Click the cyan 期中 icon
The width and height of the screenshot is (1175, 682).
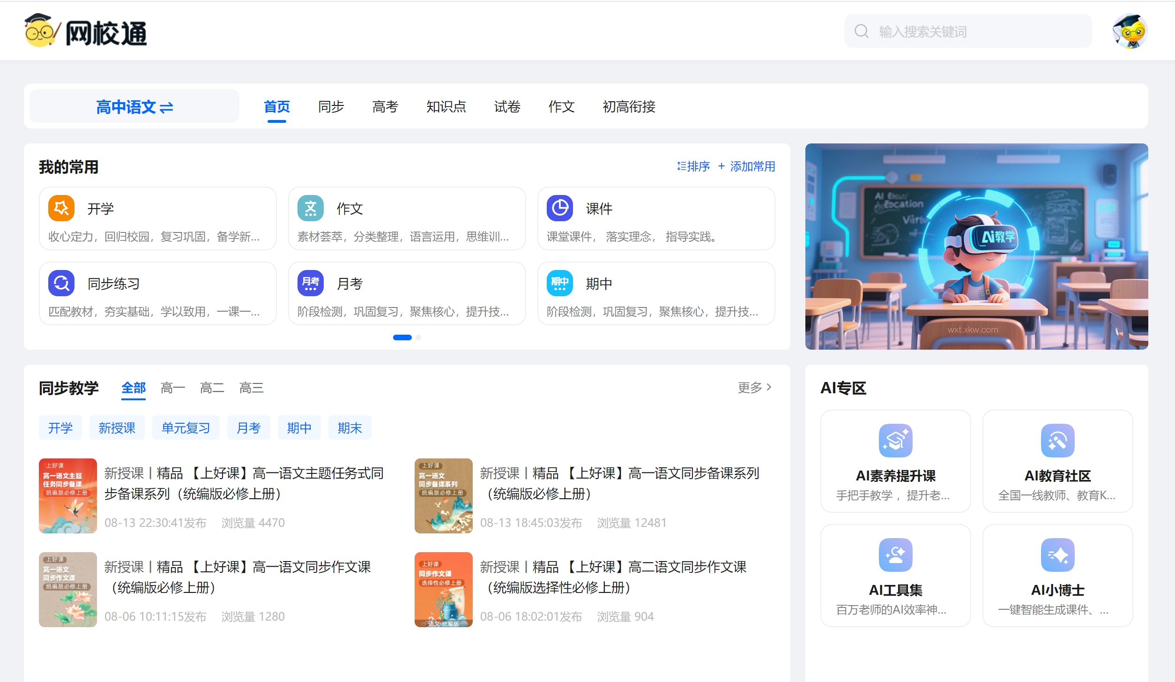(559, 283)
